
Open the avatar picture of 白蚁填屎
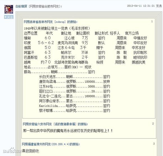[9, 9]
